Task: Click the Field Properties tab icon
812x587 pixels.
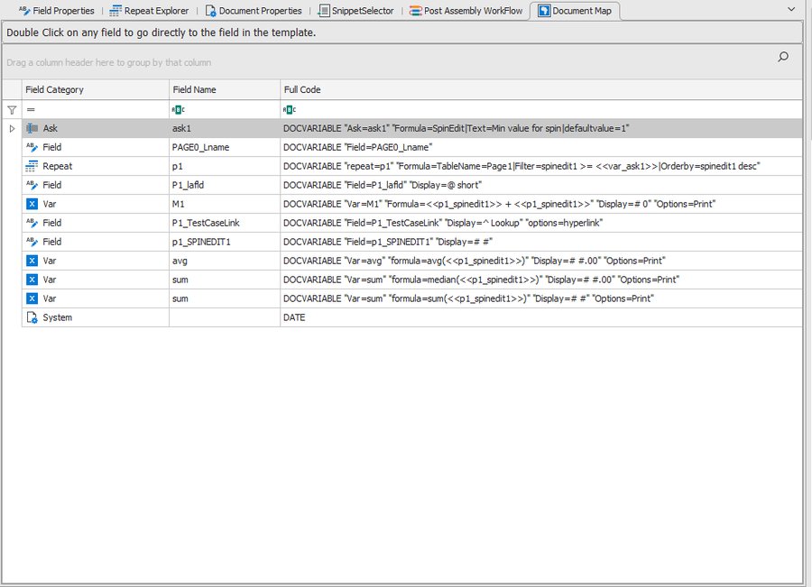Action: (24, 10)
